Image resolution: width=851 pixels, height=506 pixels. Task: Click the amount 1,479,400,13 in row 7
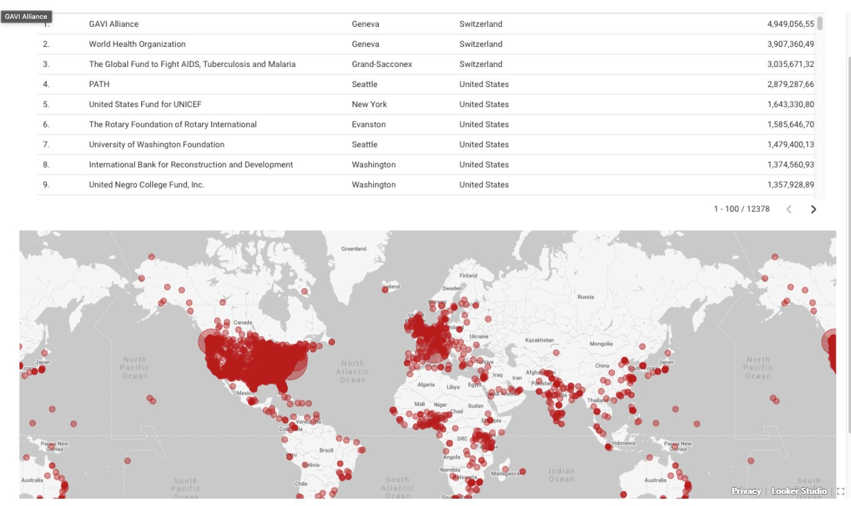[791, 144]
